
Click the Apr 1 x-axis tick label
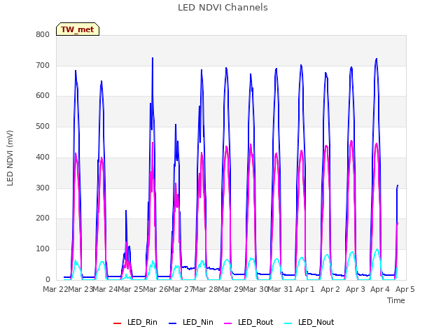pyautogui.click(x=305, y=289)
